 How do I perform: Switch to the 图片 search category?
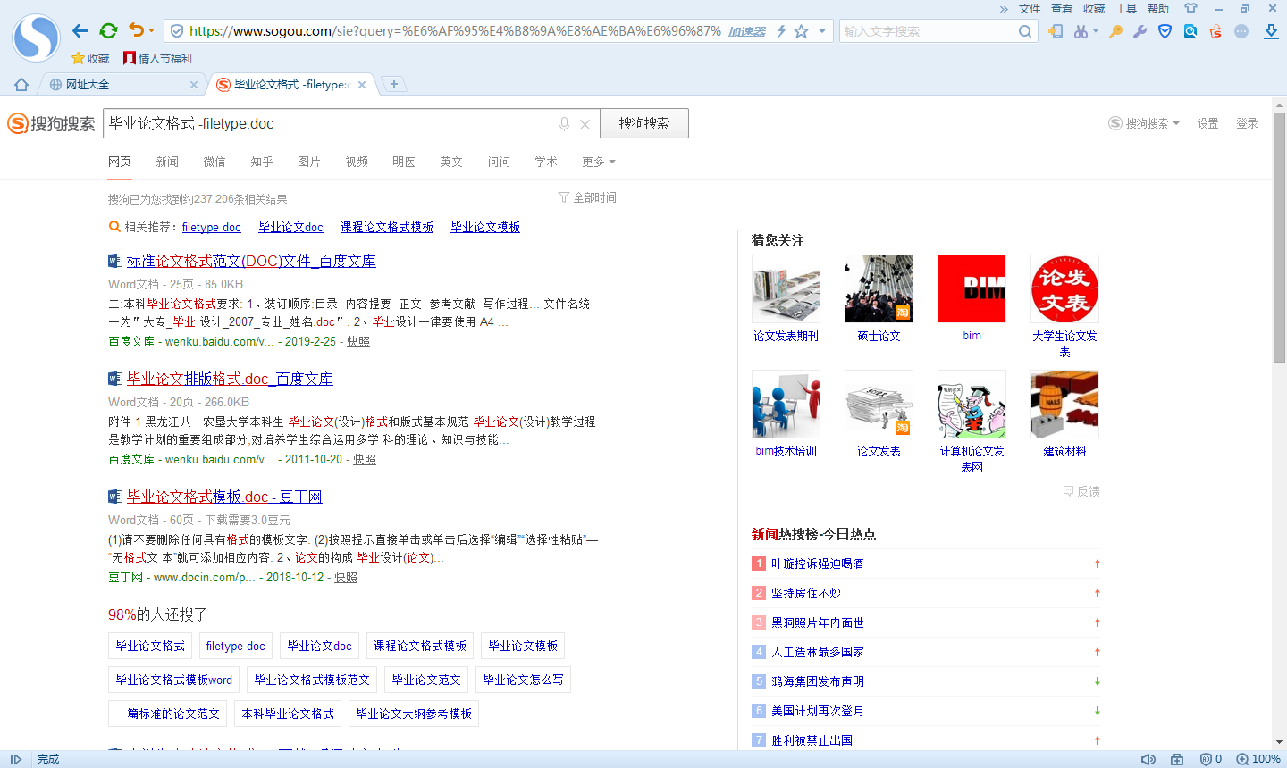(x=309, y=162)
